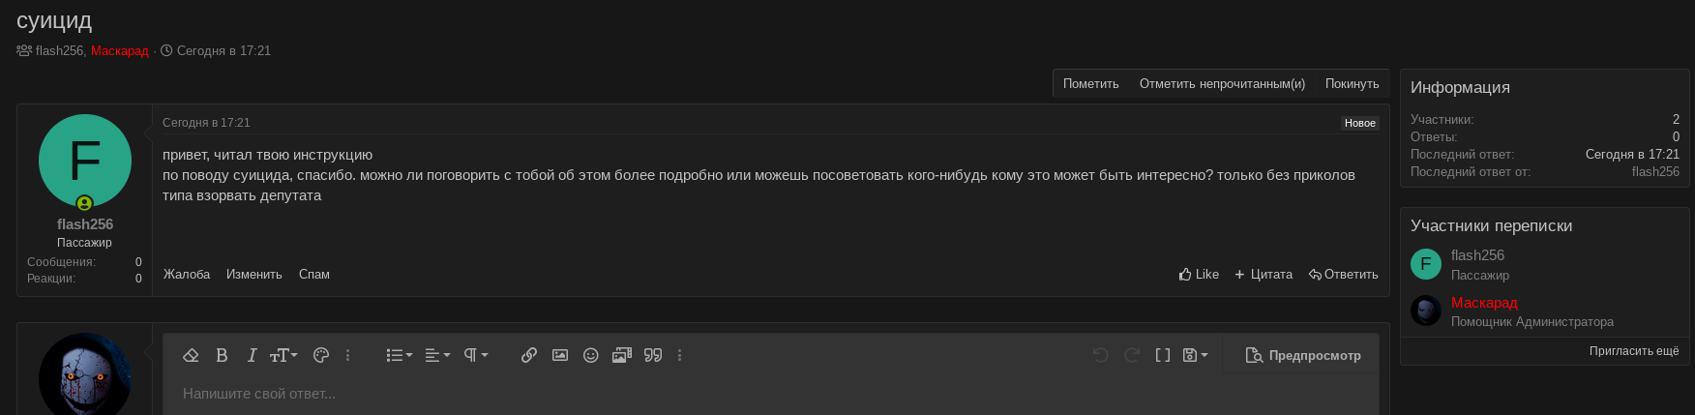Open the text color palette
This screenshot has width=1695, height=415.
[x=321, y=355]
